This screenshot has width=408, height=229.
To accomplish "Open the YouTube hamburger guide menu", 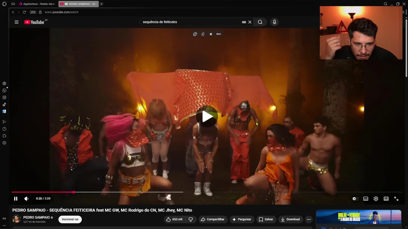I will tap(17, 22).
